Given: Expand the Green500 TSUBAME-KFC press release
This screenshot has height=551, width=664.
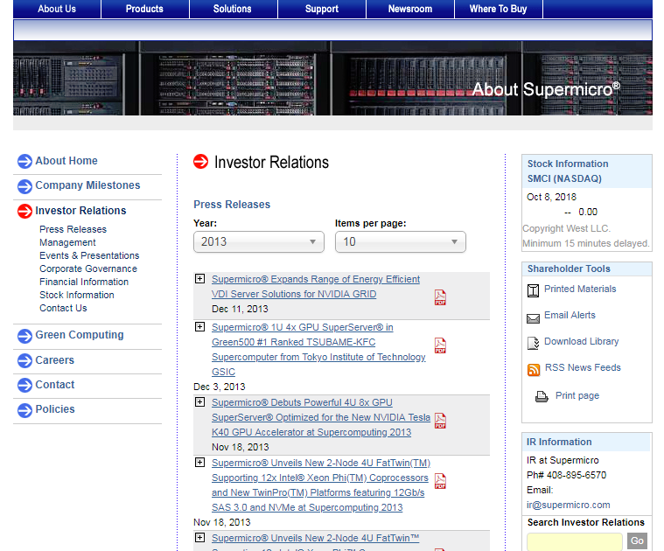Looking at the screenshot, I should (199, 327).
